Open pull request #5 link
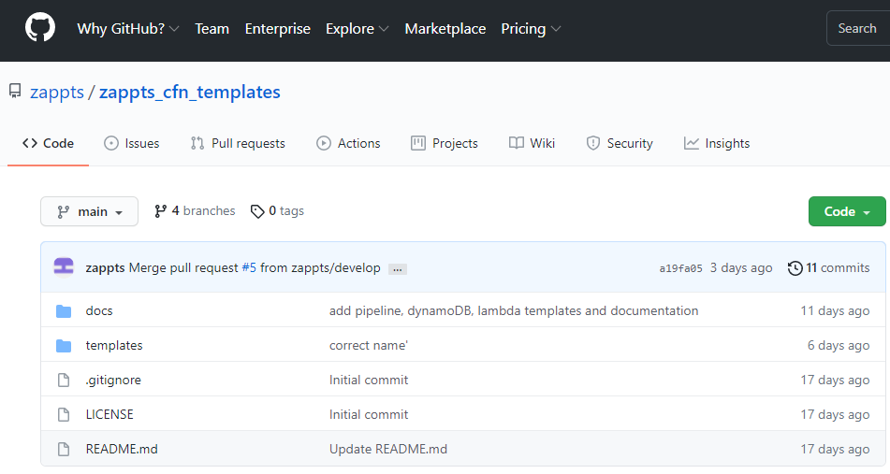The height and width of the screenshot is (474, 890). (249, 267)
